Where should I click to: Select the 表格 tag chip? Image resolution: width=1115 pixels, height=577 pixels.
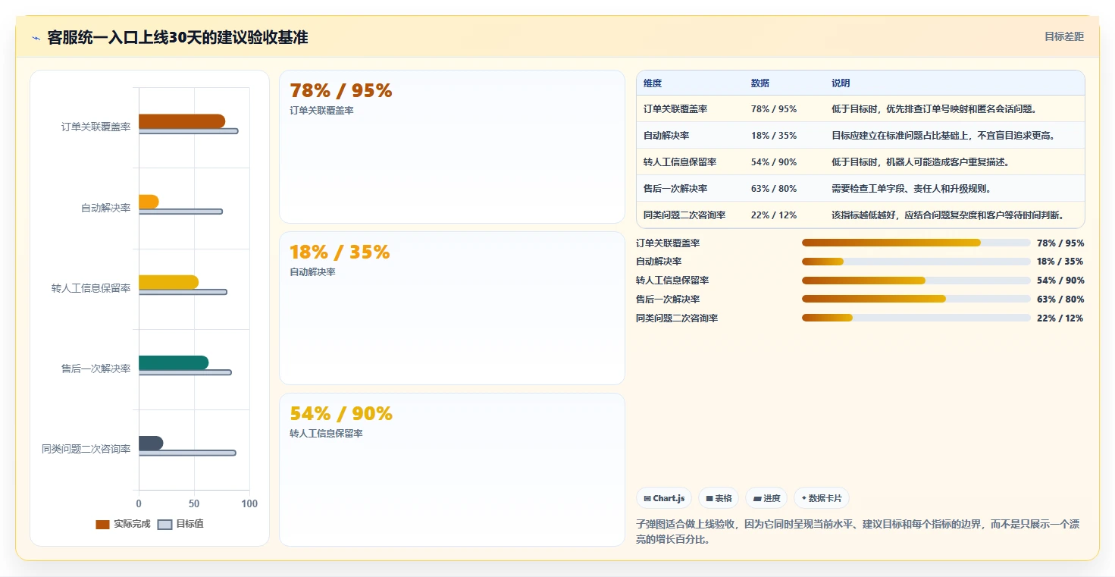point(719,498)
